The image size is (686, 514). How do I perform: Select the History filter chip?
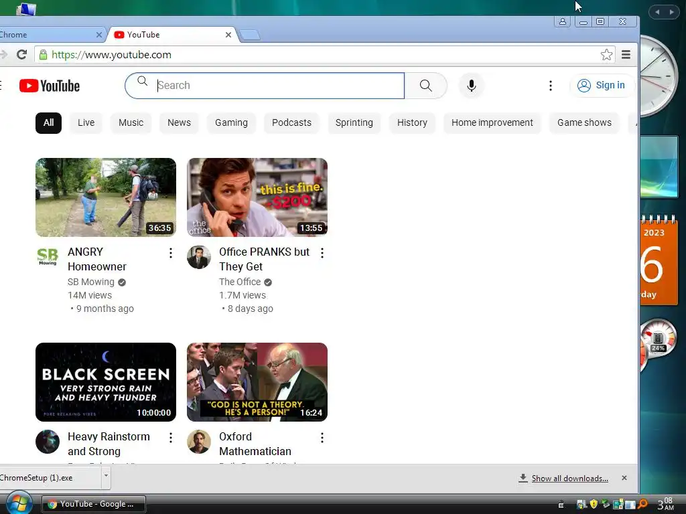pos(412,123)
